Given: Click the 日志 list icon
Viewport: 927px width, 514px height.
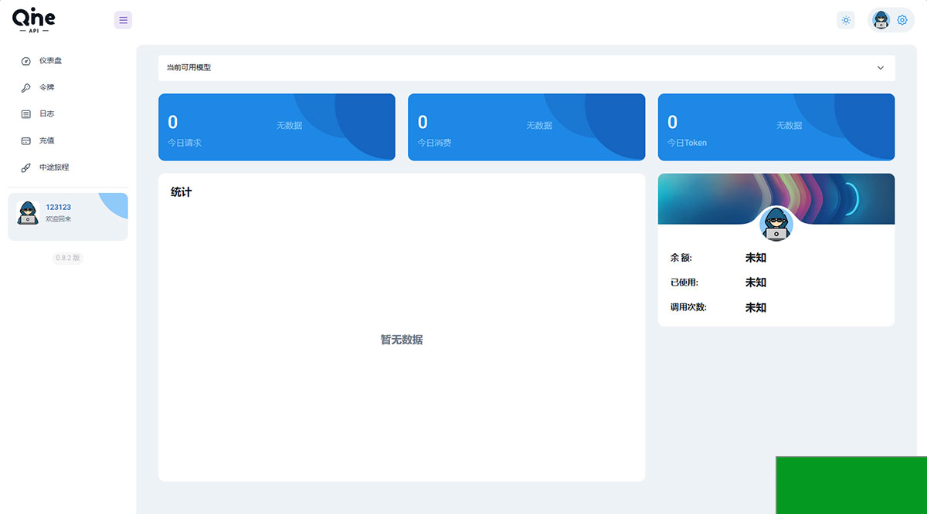Looking at the screenshot, I should (x=25, y=114).
